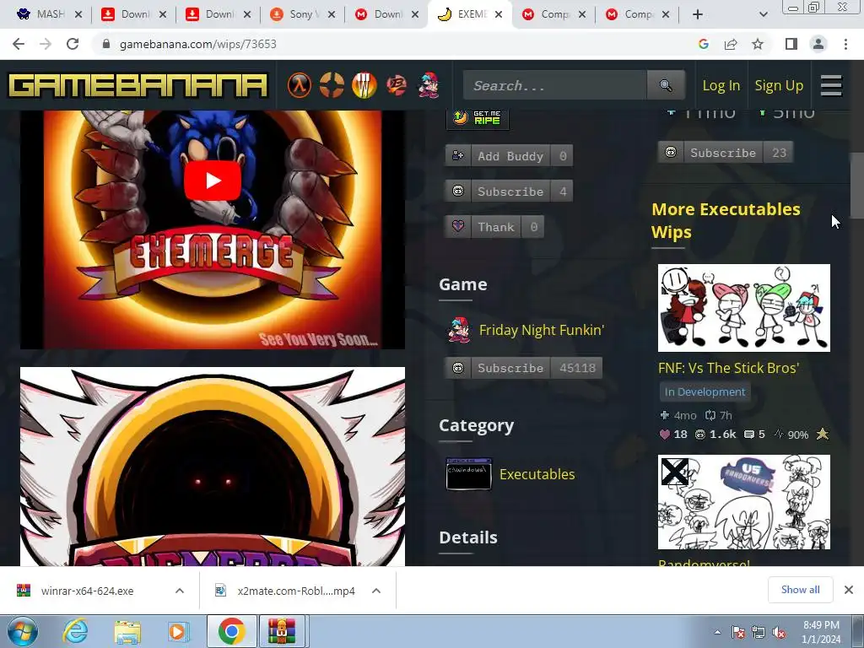Close the downloads bar
The width and height of the screenshot is (864, 648).
[x=849, y=590]
